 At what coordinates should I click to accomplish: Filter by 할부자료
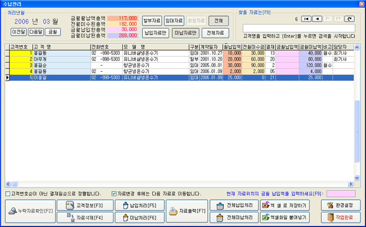pyautogui.click(x=152, y=21)
